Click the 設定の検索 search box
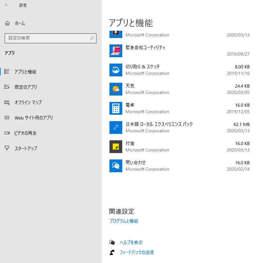257x263 pixels. 51,38
